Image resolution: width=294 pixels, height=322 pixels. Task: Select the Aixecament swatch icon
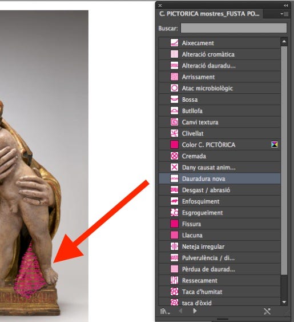tap(174, 43)
